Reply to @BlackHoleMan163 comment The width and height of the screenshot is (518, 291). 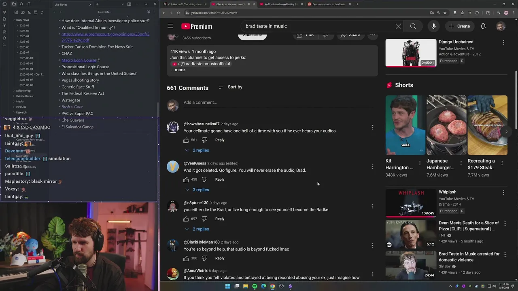[x=220, y=258]
